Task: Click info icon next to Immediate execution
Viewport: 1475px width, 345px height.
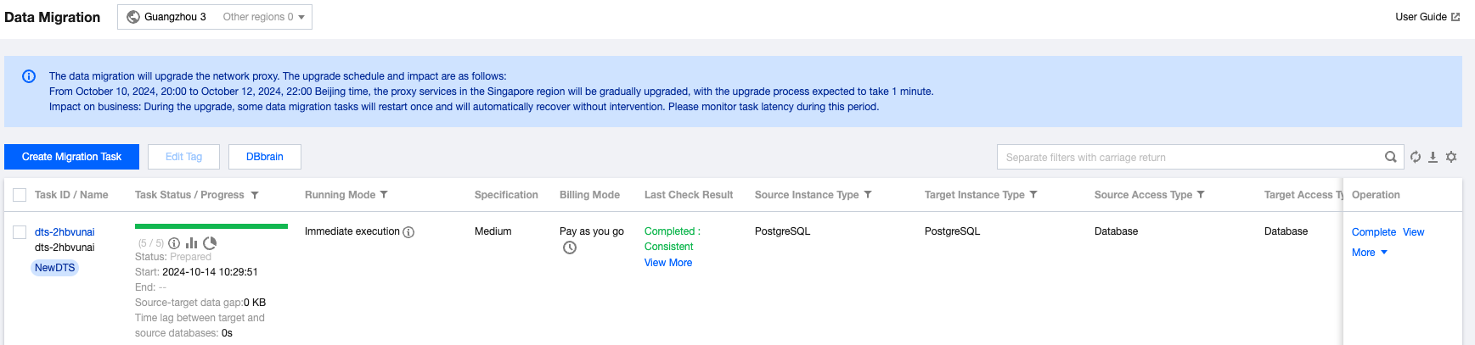Action: coord(408,232)
